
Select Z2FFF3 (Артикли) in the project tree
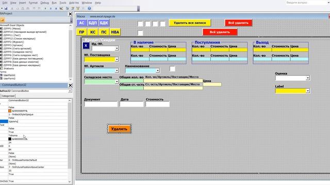point(13,45)
